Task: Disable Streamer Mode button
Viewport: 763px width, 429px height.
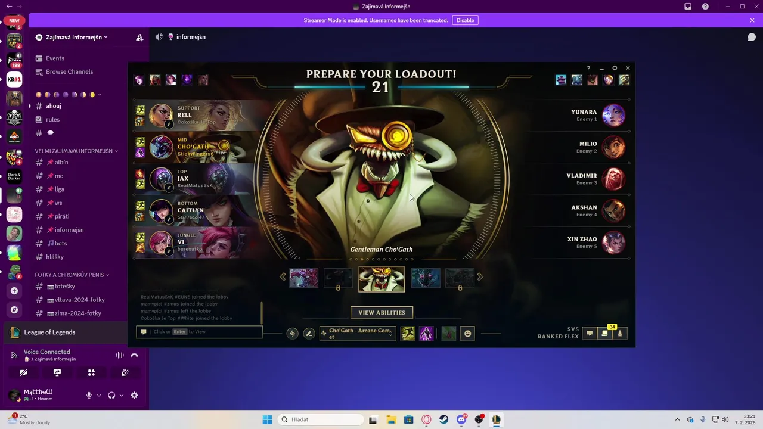Action: pos(465,20)
